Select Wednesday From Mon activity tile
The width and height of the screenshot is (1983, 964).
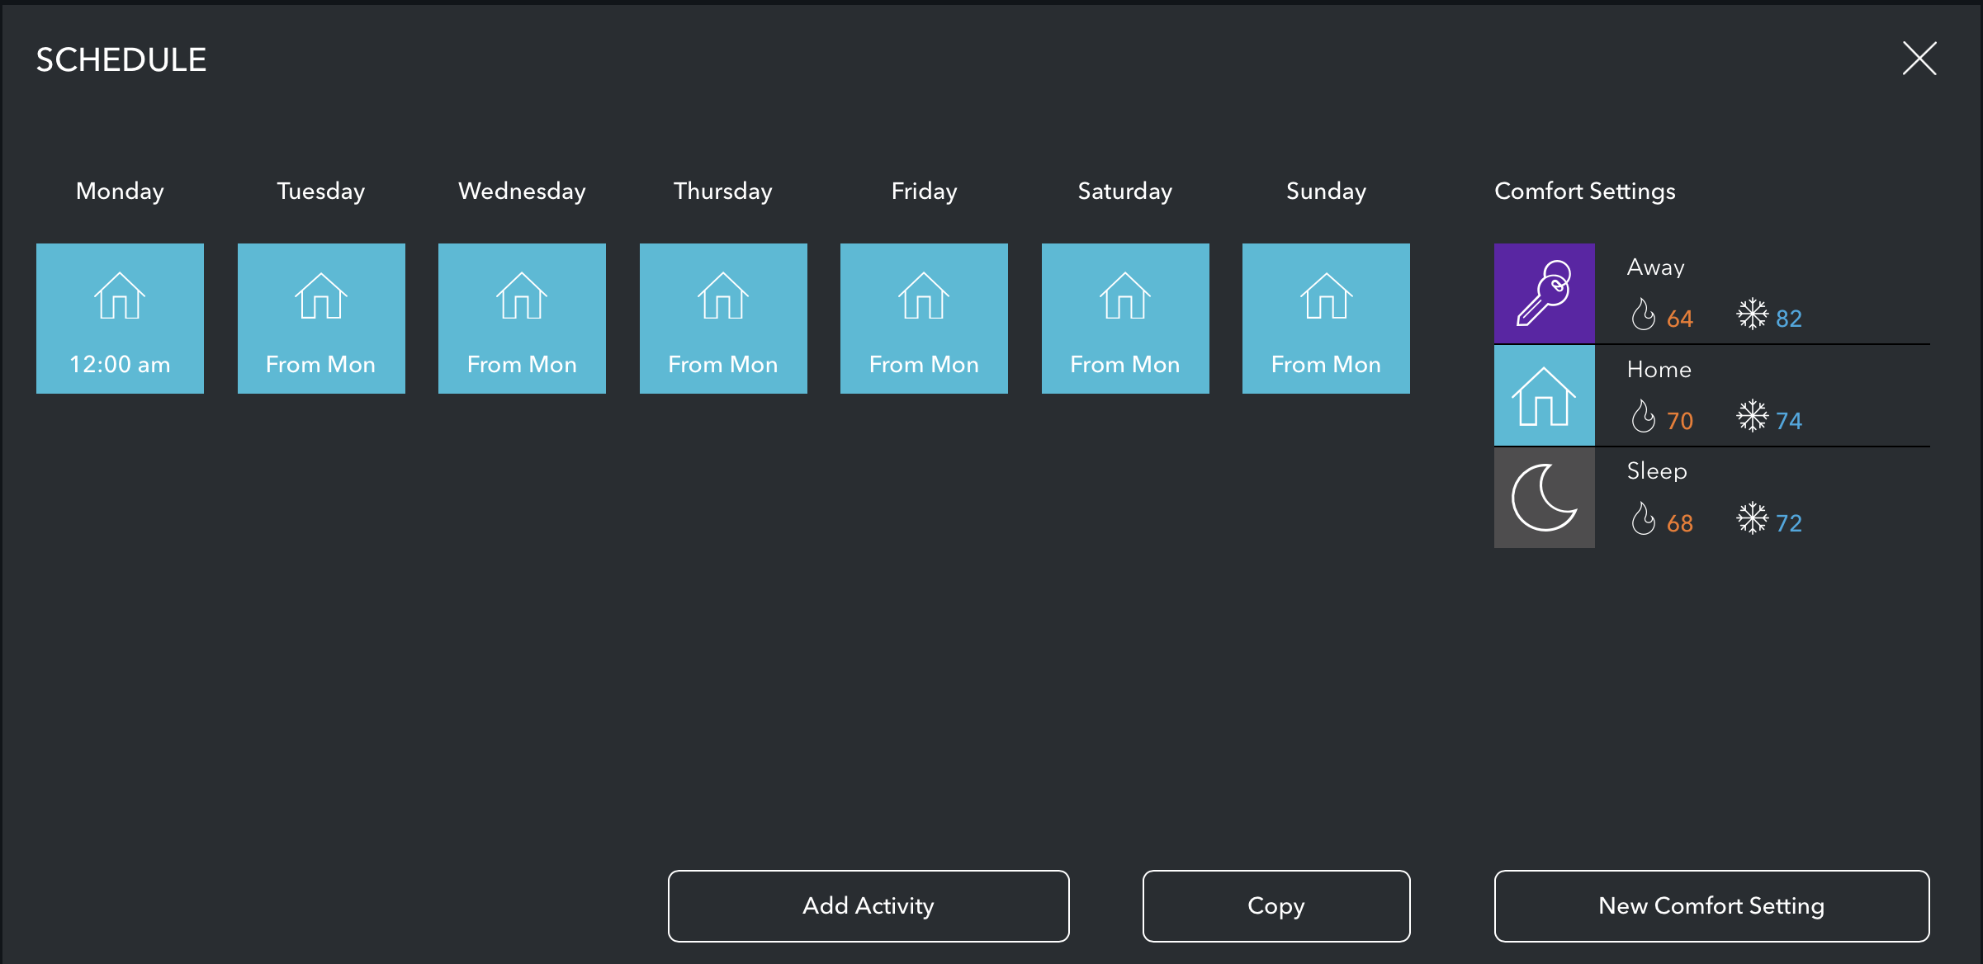pyautogui.click(x=522, y=319)
